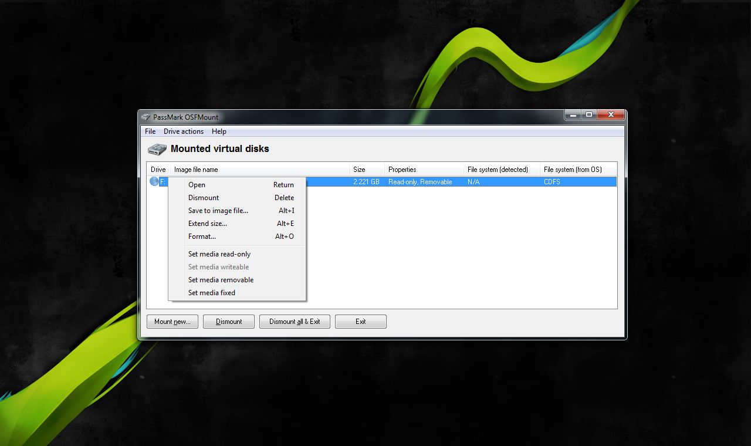751x446 pixels.
Task: Click the drive F: disk icon
Action: pyautogui.click(x=154, y=182)
